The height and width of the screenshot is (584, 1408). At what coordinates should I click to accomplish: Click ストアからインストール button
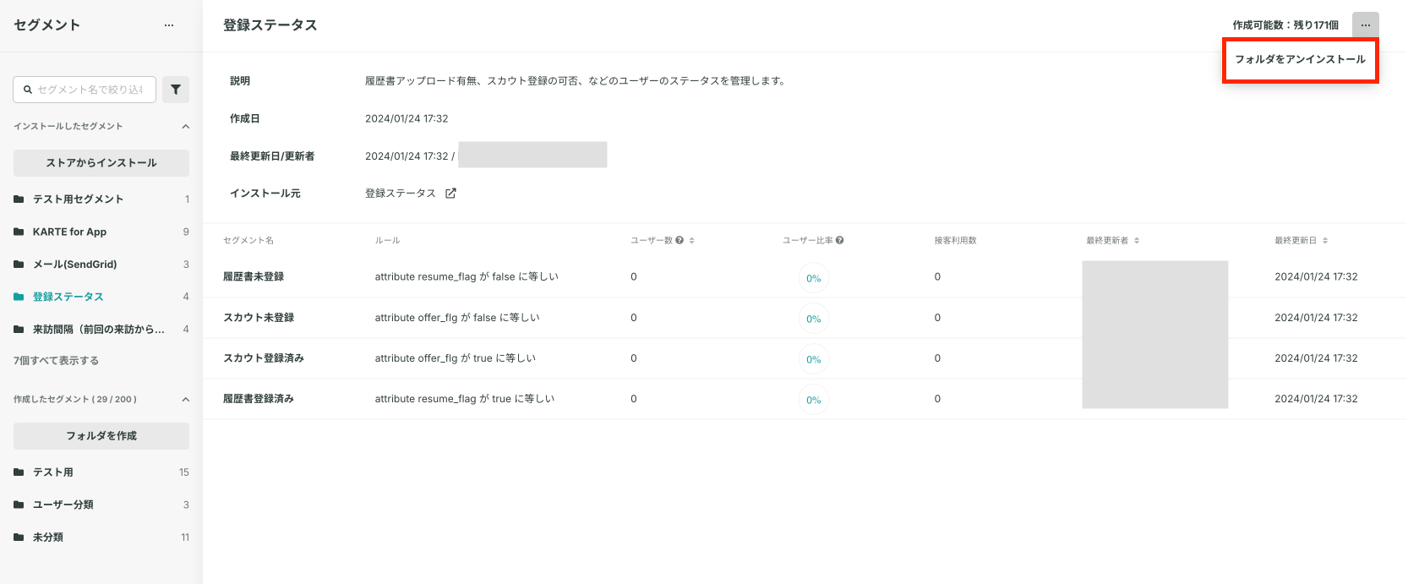coord(101,163)
